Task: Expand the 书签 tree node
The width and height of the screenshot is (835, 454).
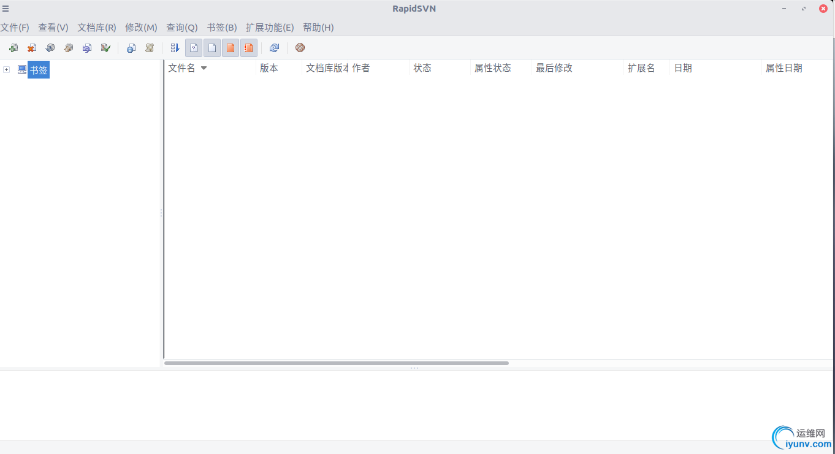Action: (7, 70)
